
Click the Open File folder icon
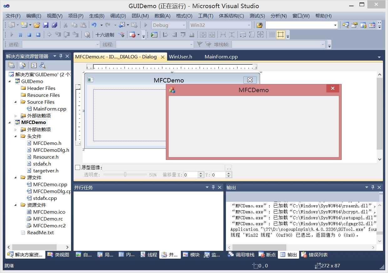[x=37, y=25]
